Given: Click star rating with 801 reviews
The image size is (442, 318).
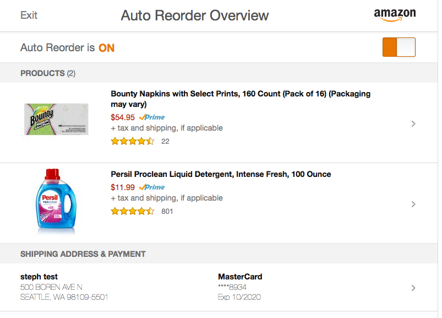Looking at the screenshot, I should [x=133, y=211].
